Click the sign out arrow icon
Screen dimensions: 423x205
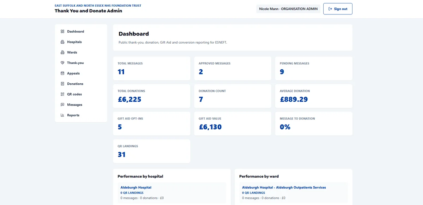coord(330,9)
